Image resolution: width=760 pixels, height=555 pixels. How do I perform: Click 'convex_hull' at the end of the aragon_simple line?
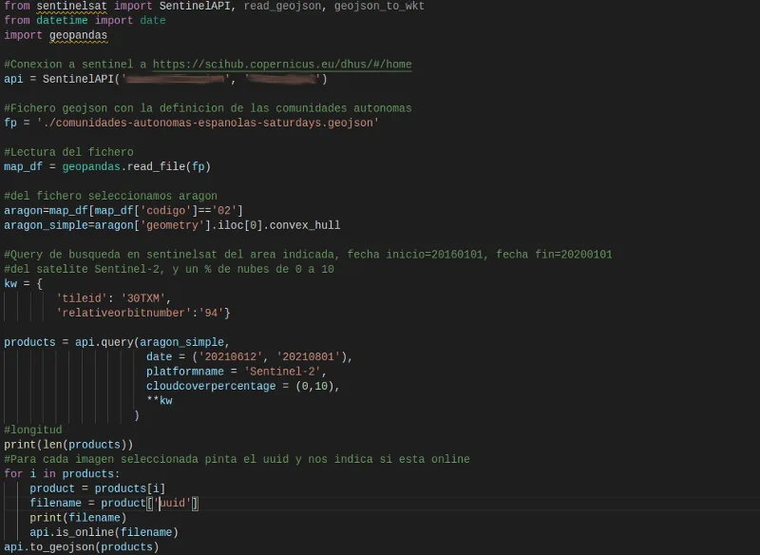click(305, 225)
